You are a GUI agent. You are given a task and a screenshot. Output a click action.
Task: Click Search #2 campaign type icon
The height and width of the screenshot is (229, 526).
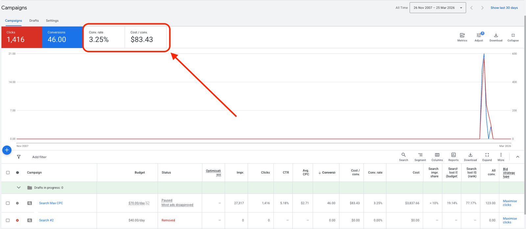[x=30, y=220]
